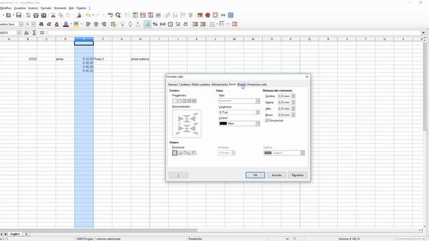Open the font color dropdown arrow
The height and width of the screenshot is (241, 429).
click(71, 24)
